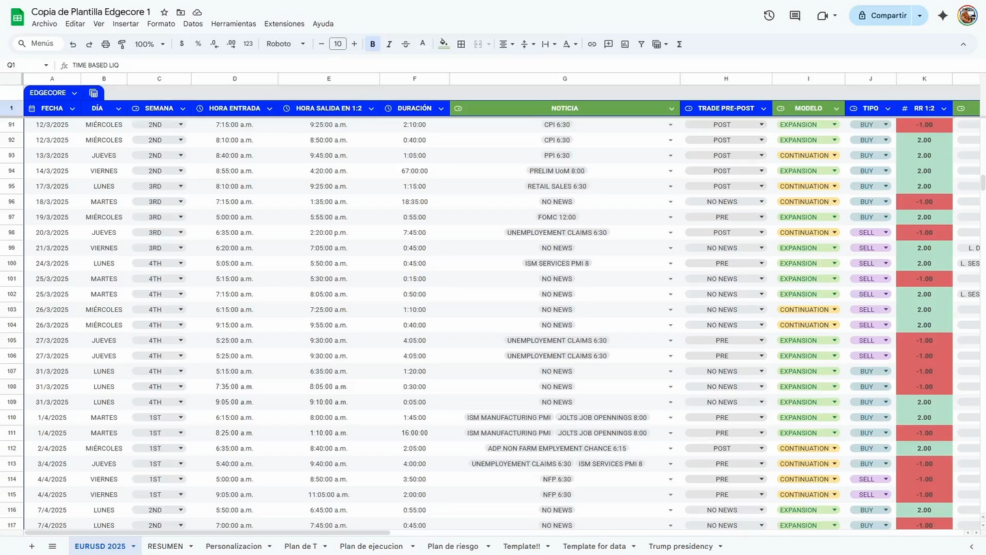This screenshot has width=986, height=555.
Task: Toggle bold formatting
Action: 373,44
